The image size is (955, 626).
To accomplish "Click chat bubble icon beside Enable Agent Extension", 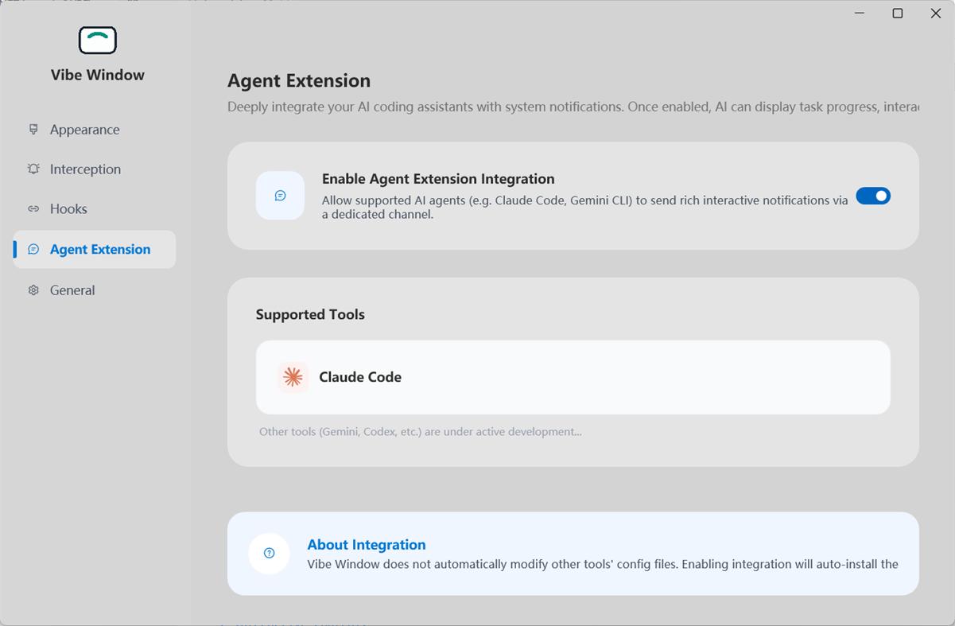I will pyautogui.click(x=280, y=196).
